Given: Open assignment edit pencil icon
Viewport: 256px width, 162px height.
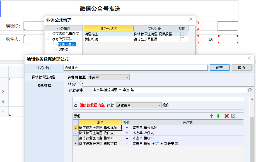Looking at the screenshot, I should coord(233,116).
